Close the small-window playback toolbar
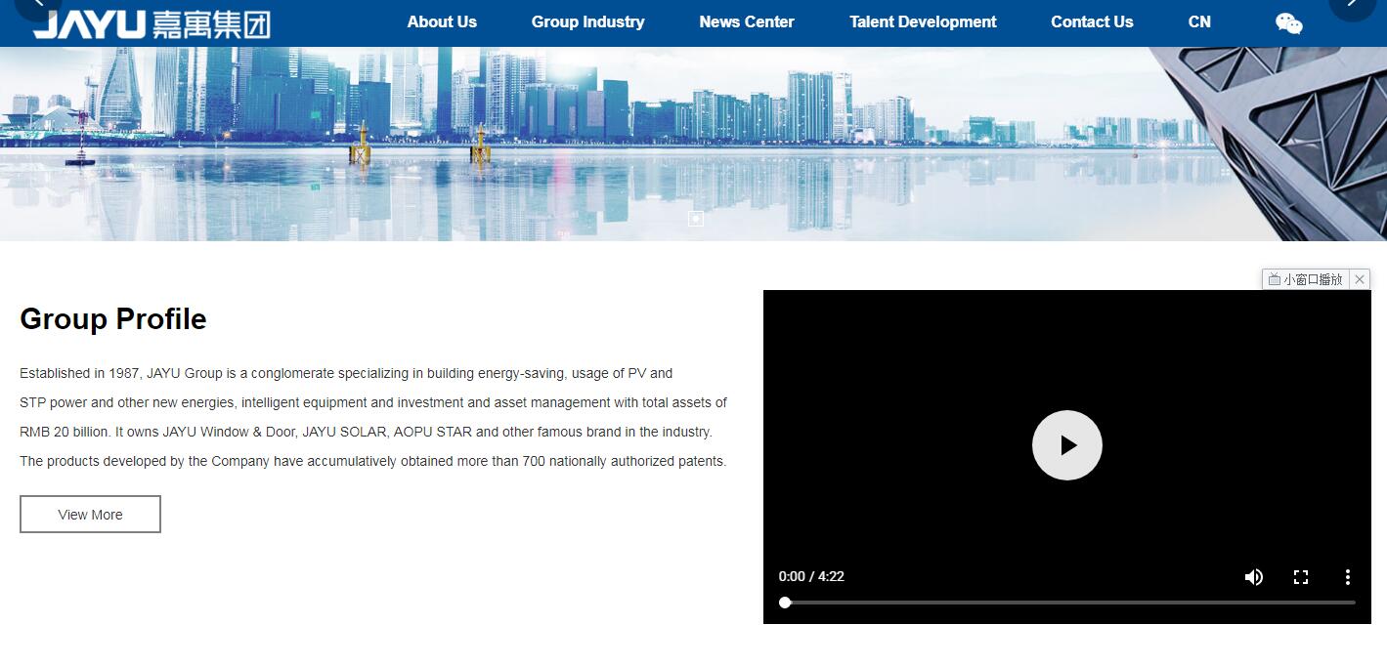The height and width of the screenshot is (666, 1387). point(1360,279)
